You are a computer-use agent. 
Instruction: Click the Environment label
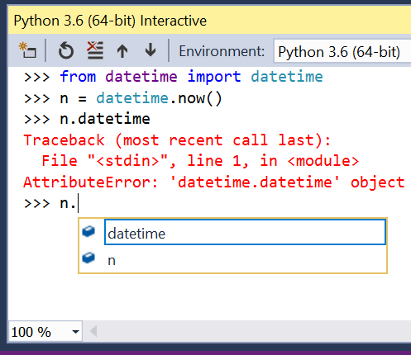[x=222, y=51]
